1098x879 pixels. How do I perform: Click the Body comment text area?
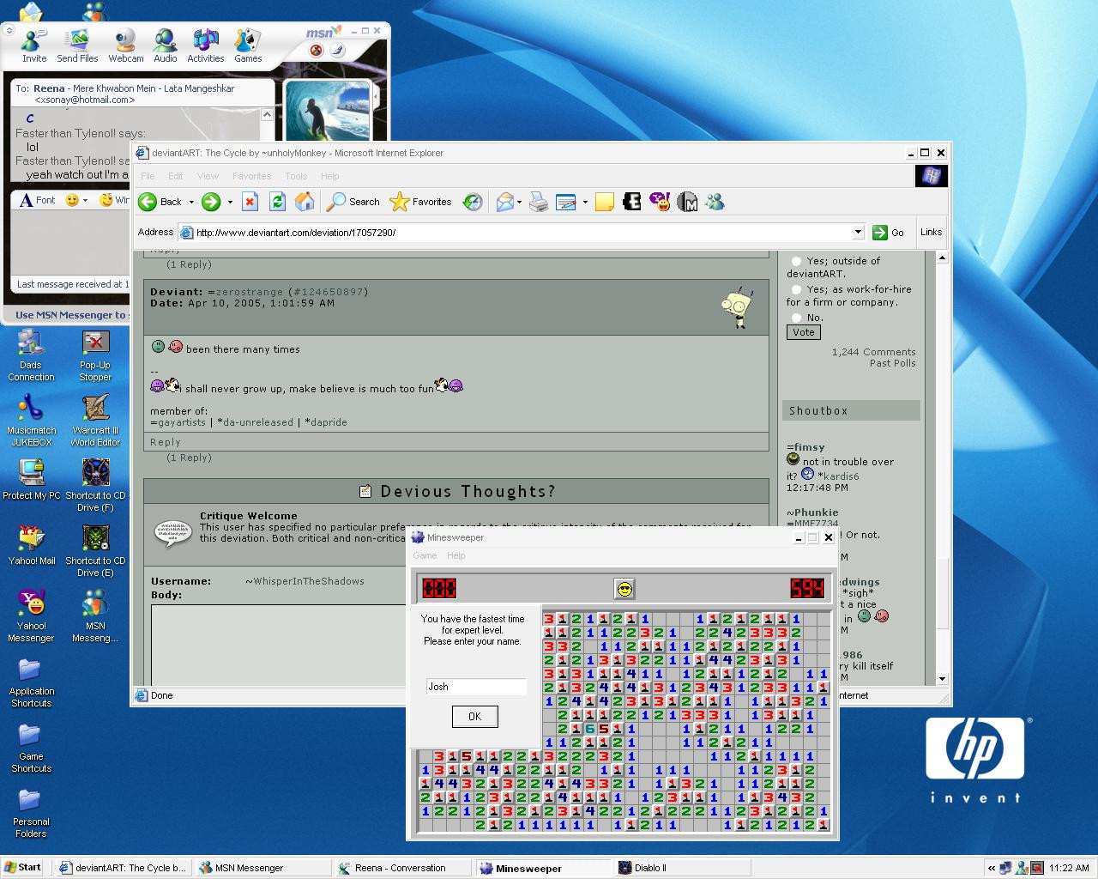pos(279,645)
